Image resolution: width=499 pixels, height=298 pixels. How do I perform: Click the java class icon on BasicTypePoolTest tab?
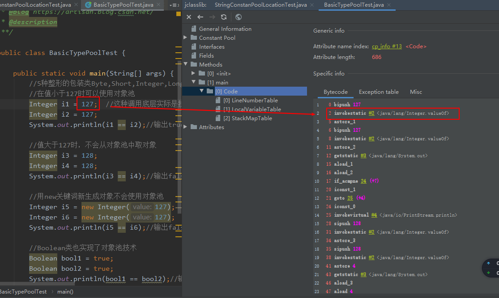(88, 5)
